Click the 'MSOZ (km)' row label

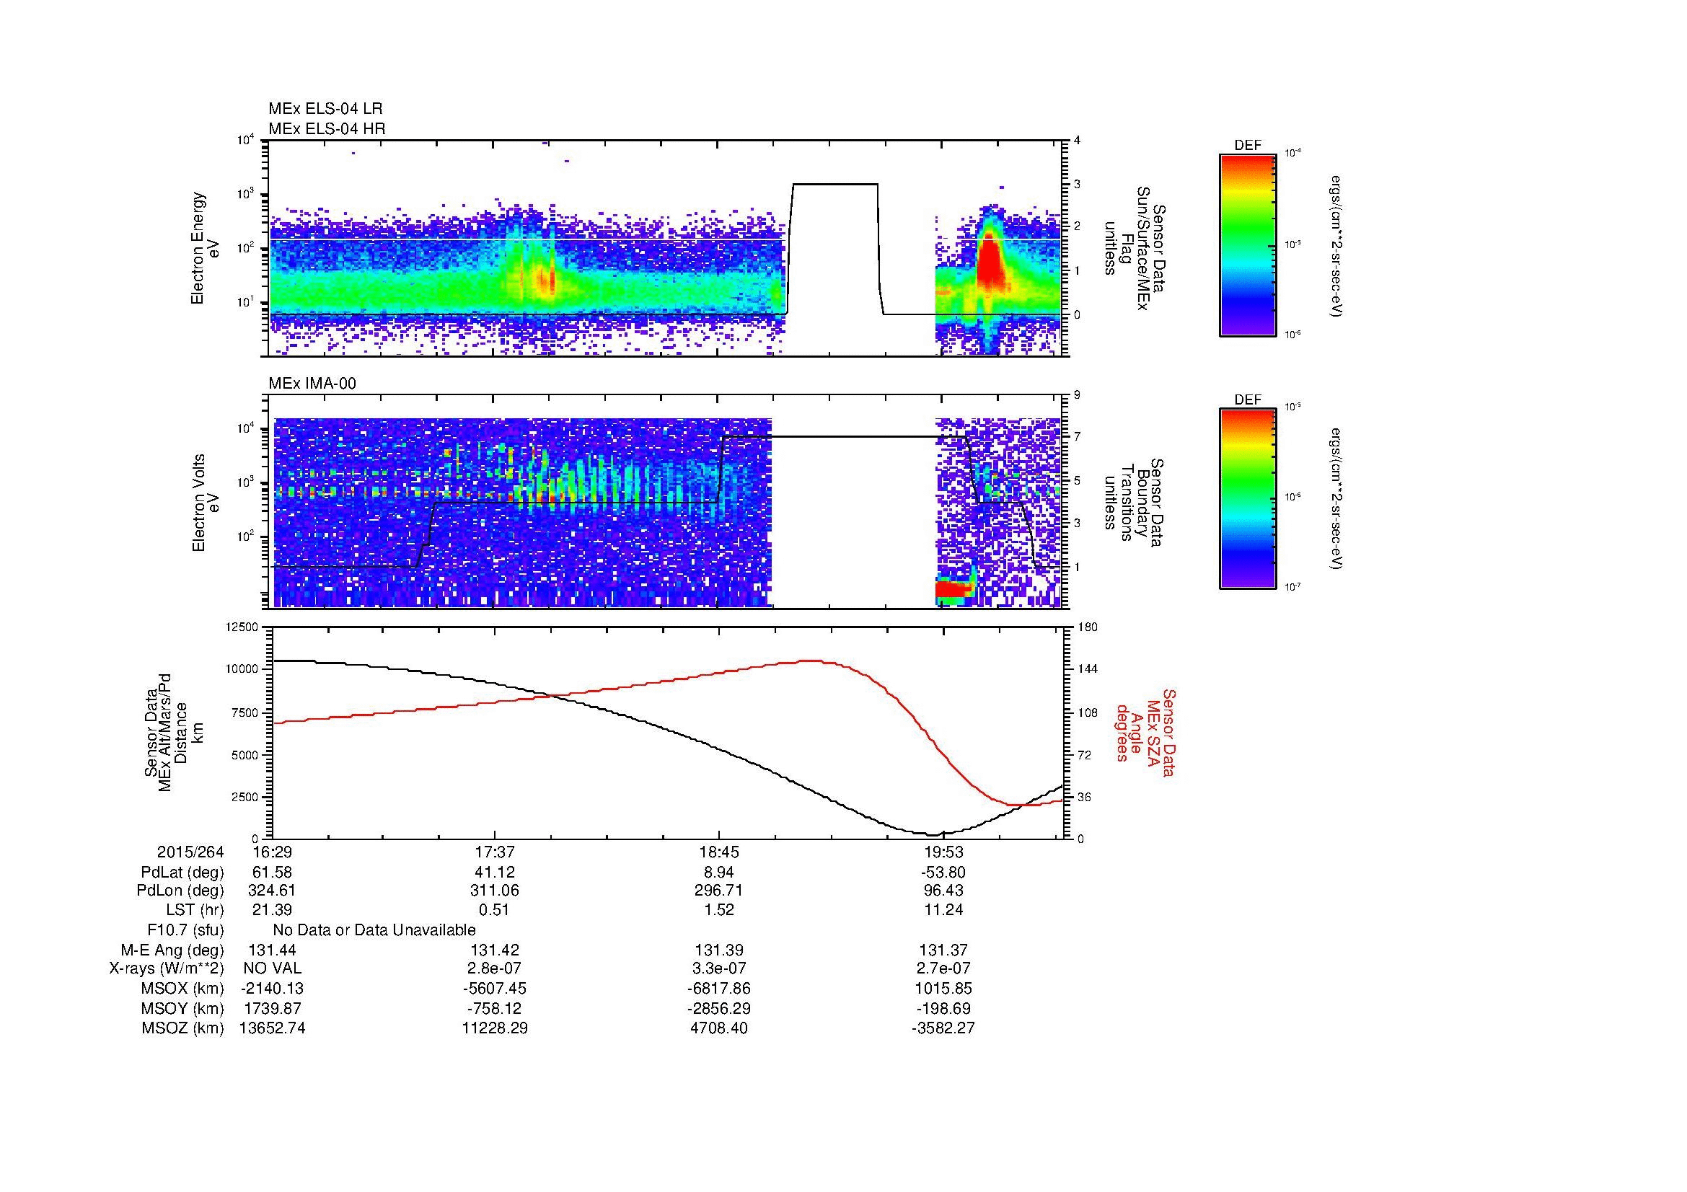coord(182,1029)
